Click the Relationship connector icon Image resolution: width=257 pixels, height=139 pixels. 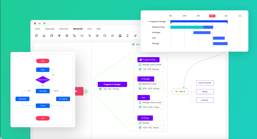(x=90, y=36)
